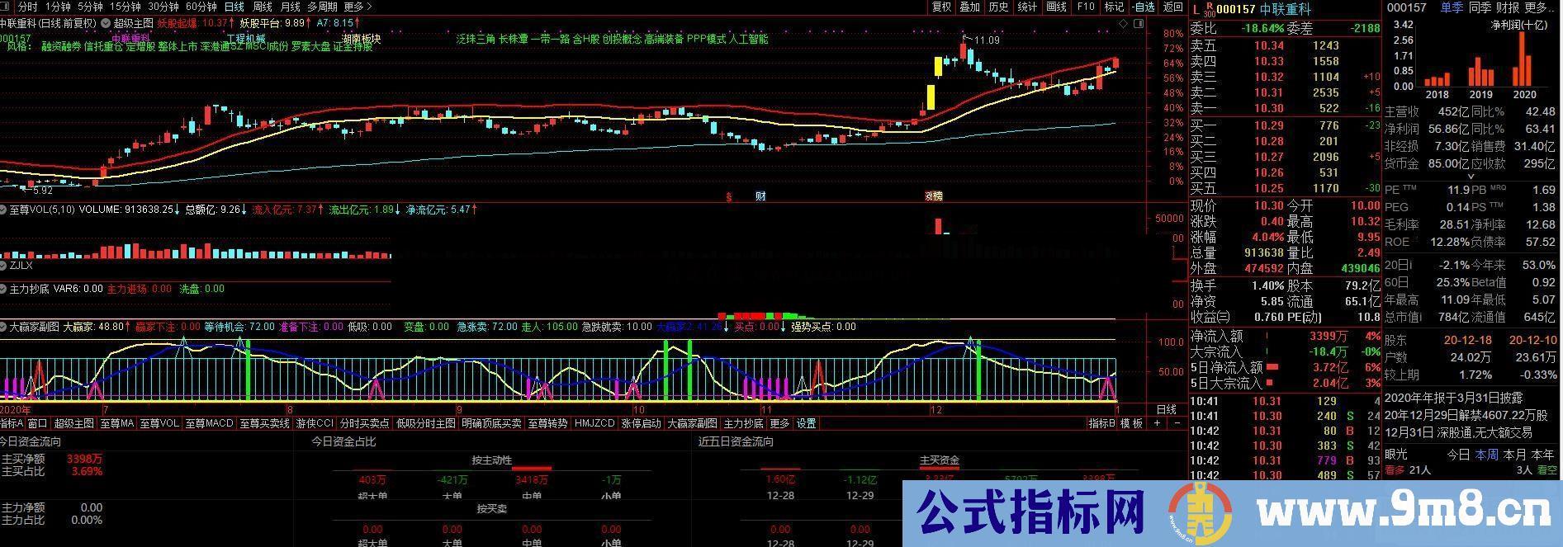Open settings icon of 至尊VOL indicator
The image size is (1563, 547).
point(4,210)
